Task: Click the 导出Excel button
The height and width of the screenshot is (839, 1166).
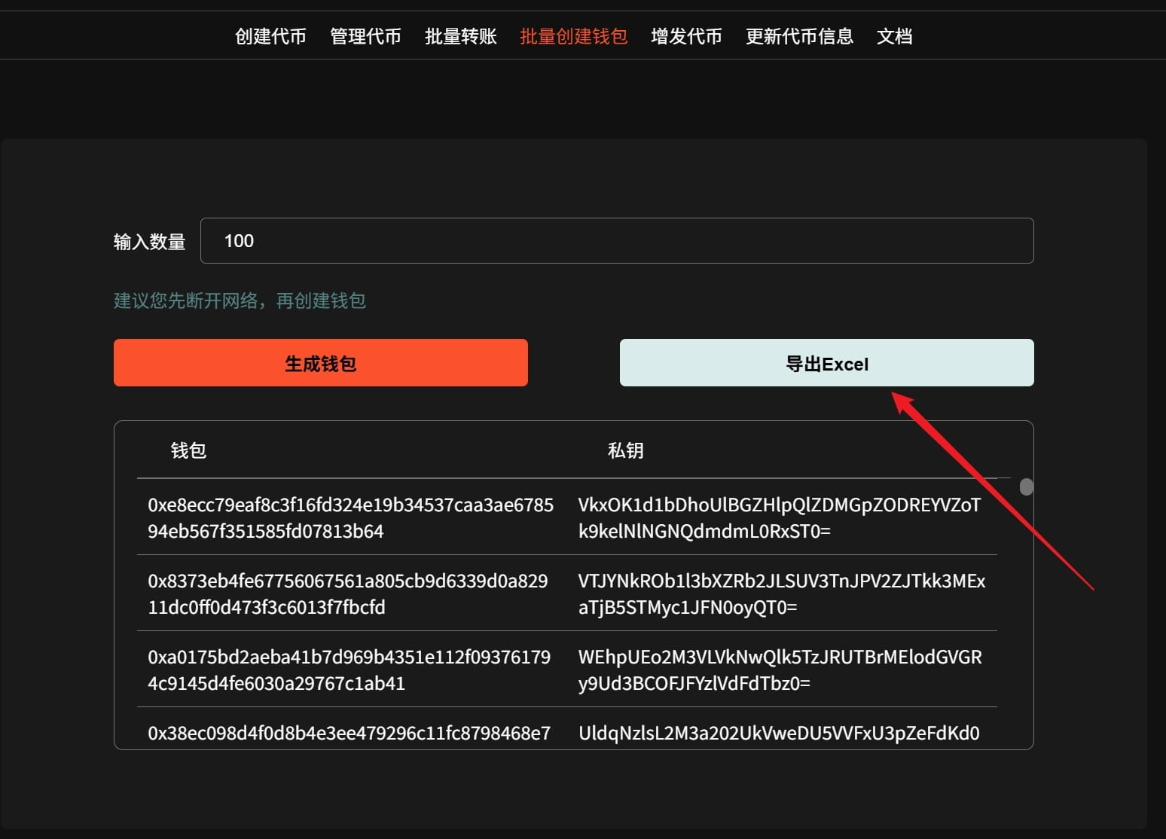Action: click(x=826, y=363)
